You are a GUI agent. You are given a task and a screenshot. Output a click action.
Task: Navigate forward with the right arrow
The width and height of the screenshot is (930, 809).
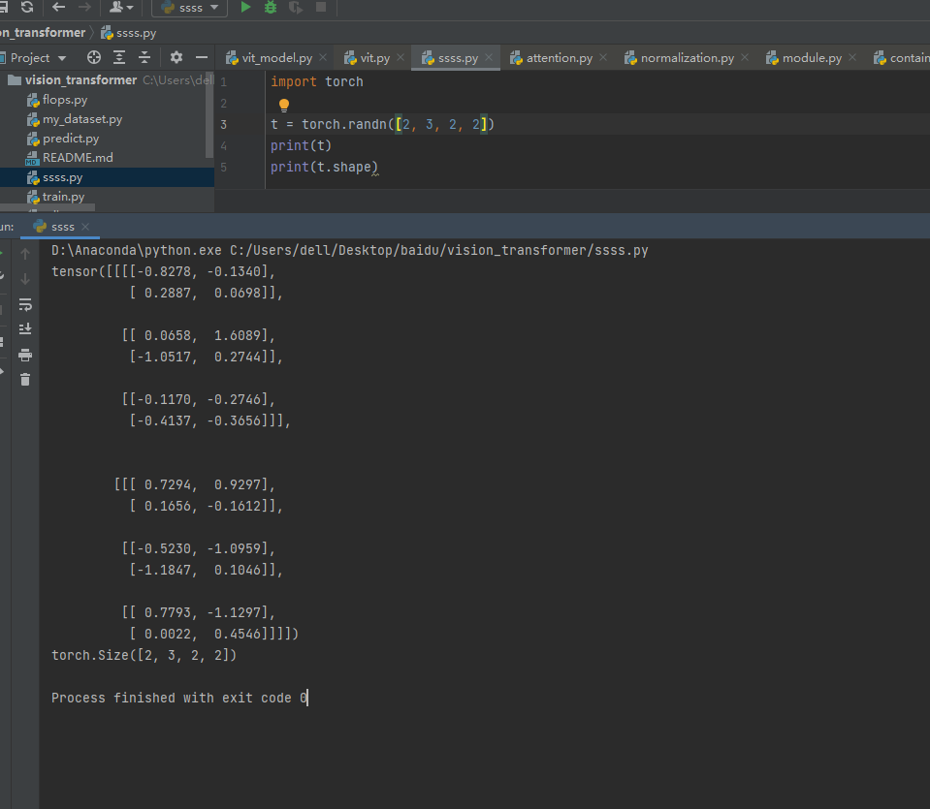click(x=84, y=7)
